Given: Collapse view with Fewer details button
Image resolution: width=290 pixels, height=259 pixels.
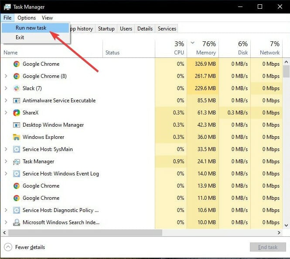Looking at the screenshot, I should pyautogui.click(x=24, y=247).
